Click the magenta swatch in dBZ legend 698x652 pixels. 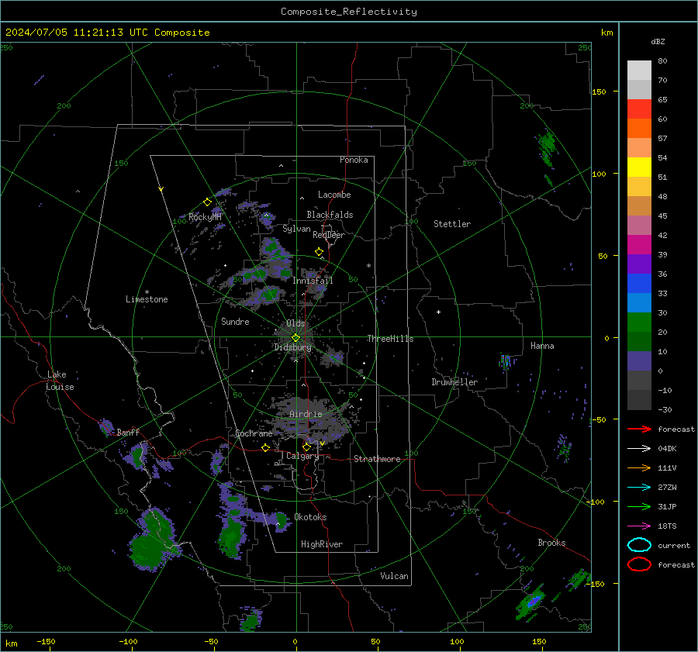click(639, 244)
